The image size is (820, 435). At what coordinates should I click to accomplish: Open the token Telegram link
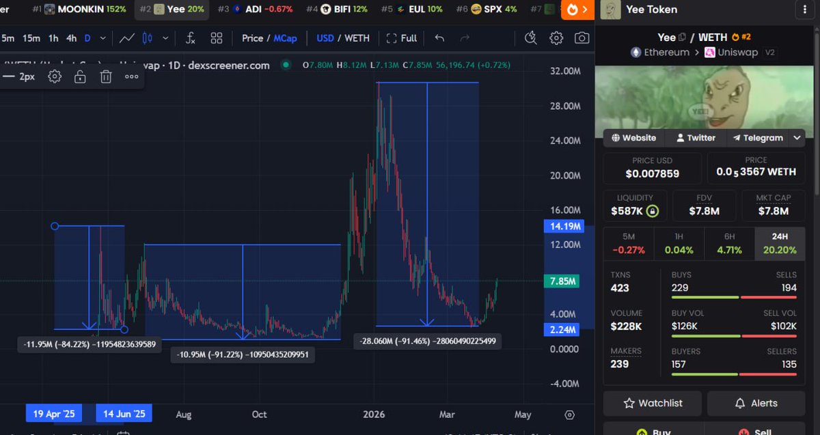pos(758,138)
